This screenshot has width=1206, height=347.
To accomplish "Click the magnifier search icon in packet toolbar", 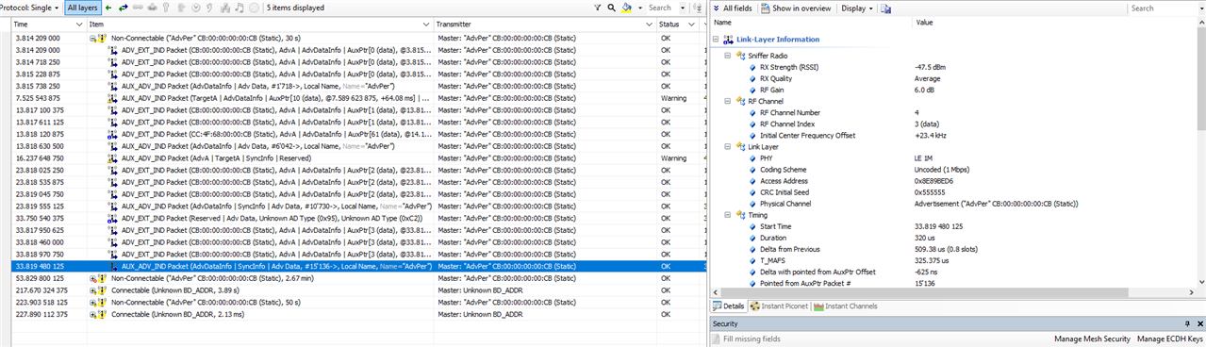I will (611, 8).
